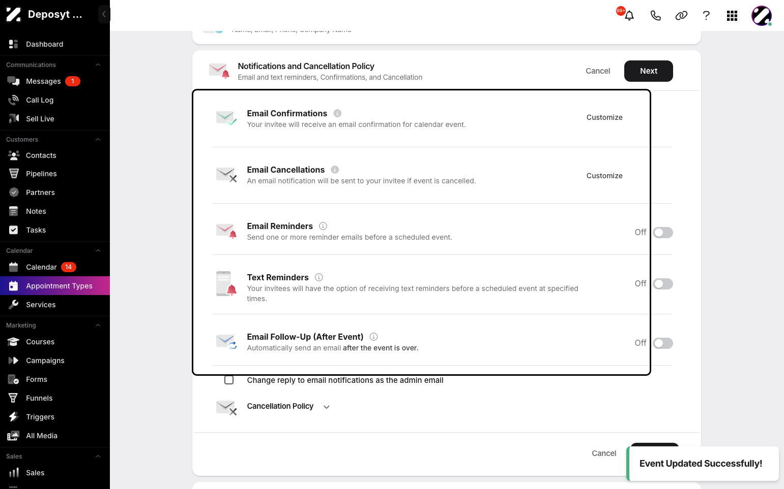
Task: Collapse the Calendar sidebar section
Action: click(x=98, y=251)
